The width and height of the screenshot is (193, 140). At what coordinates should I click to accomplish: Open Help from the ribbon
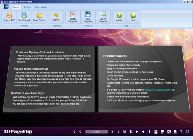tap(133, 17)
